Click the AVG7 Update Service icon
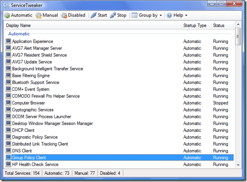 [8, 61]
